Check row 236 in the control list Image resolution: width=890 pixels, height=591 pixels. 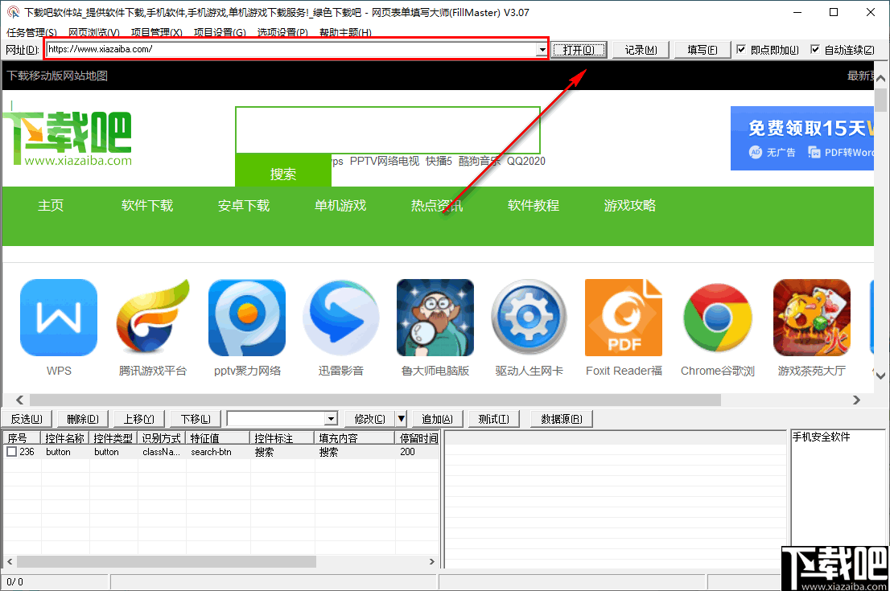[12, 451]
